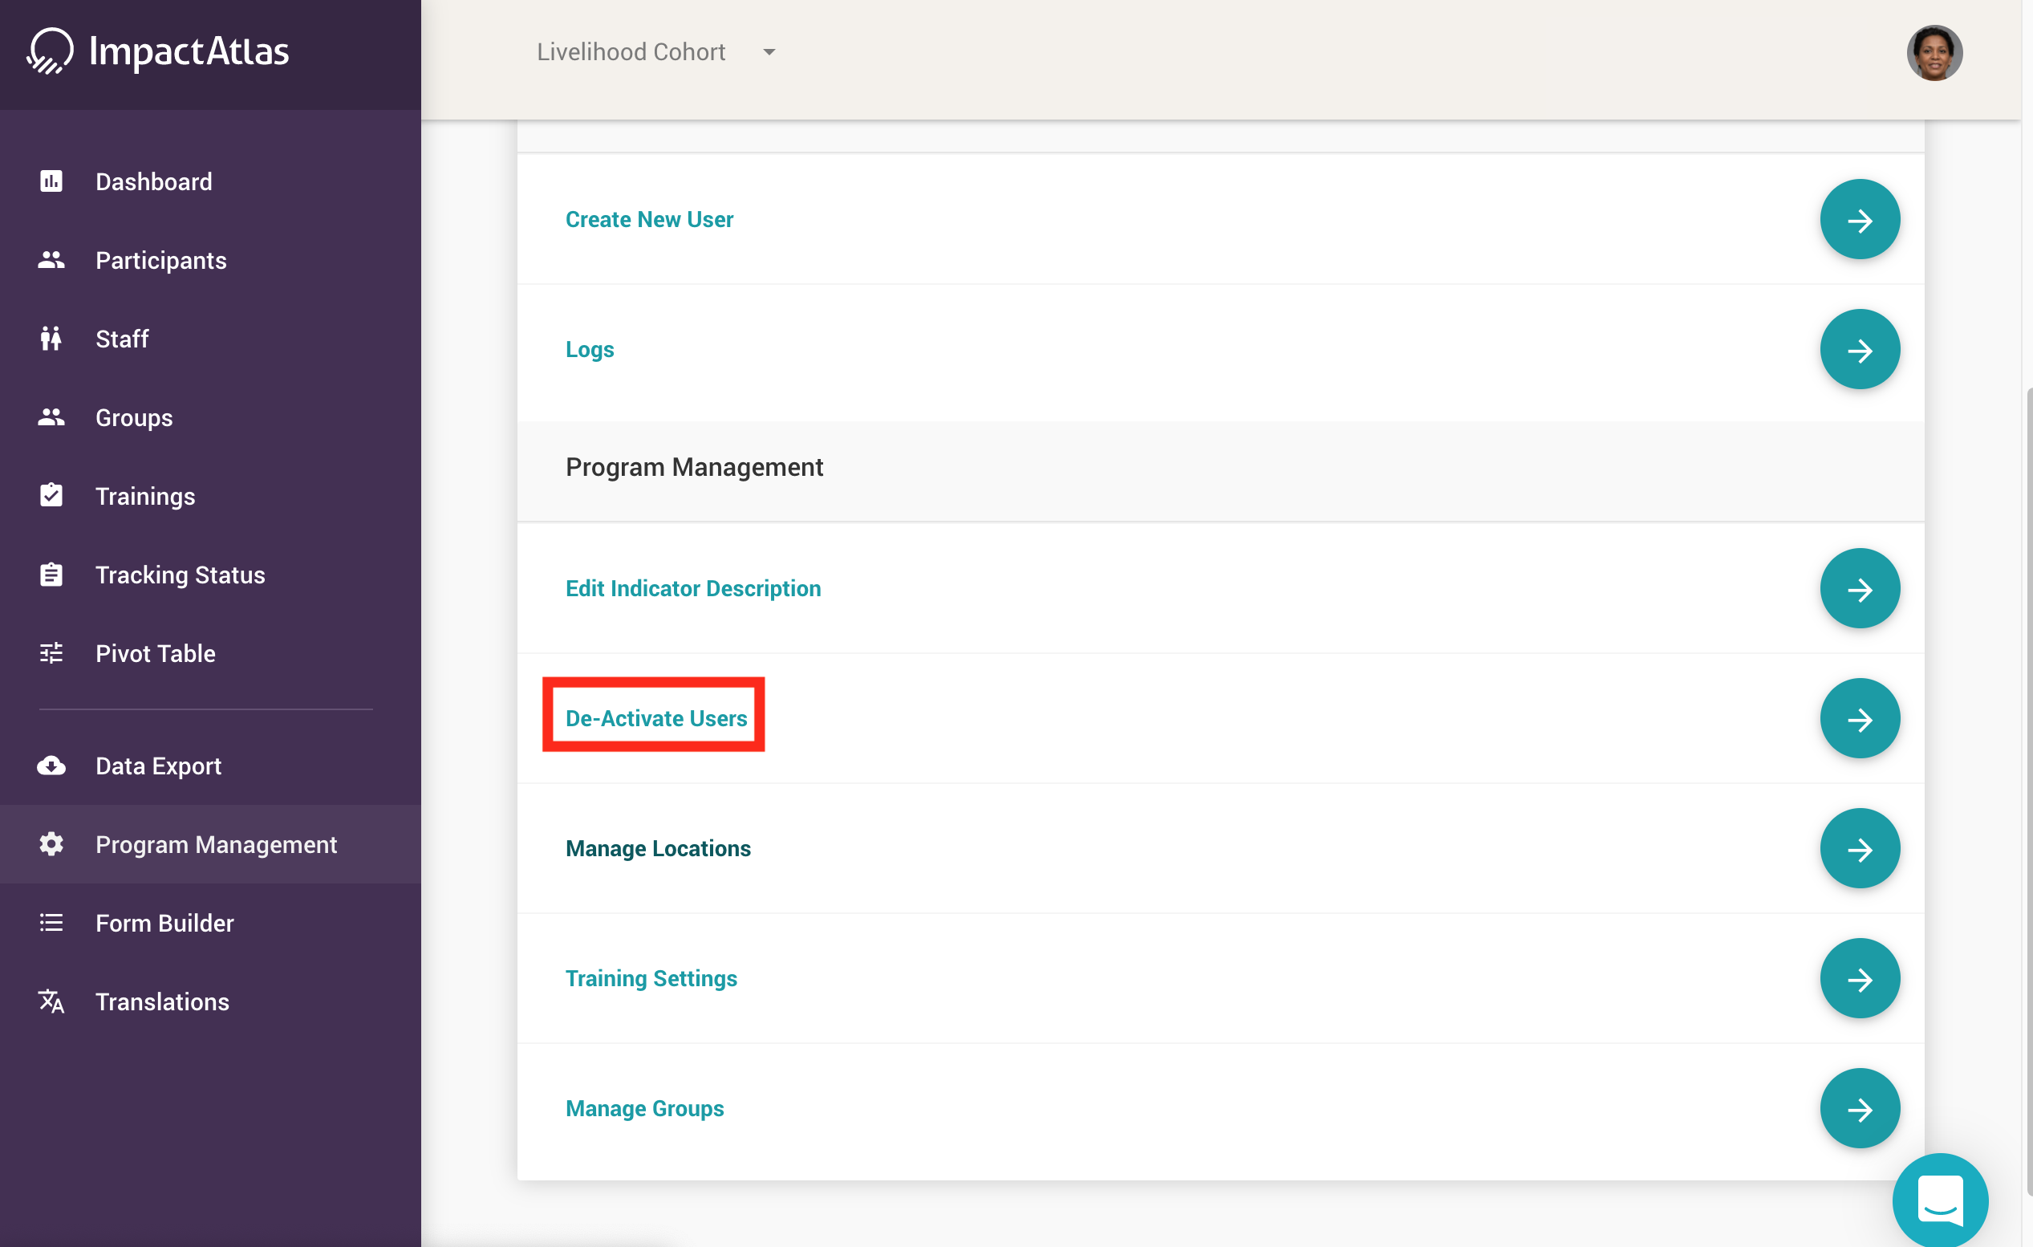Viewport: 2033px width, 1247px height.
Task: Click the Dashboard chart icon in sidebar
Action: 51,181
